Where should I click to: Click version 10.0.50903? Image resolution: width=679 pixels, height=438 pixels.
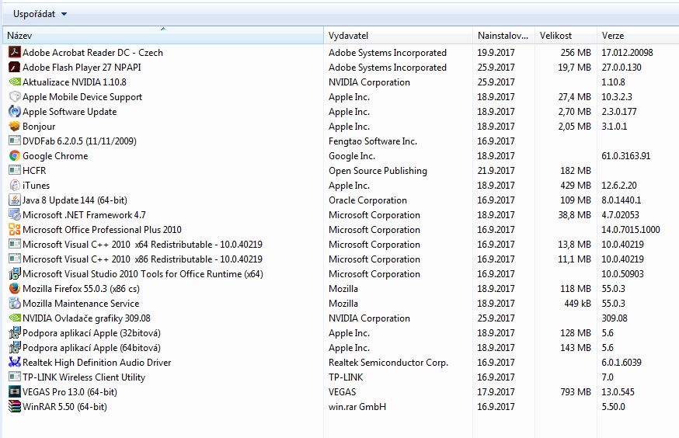[x=623, y=273]
